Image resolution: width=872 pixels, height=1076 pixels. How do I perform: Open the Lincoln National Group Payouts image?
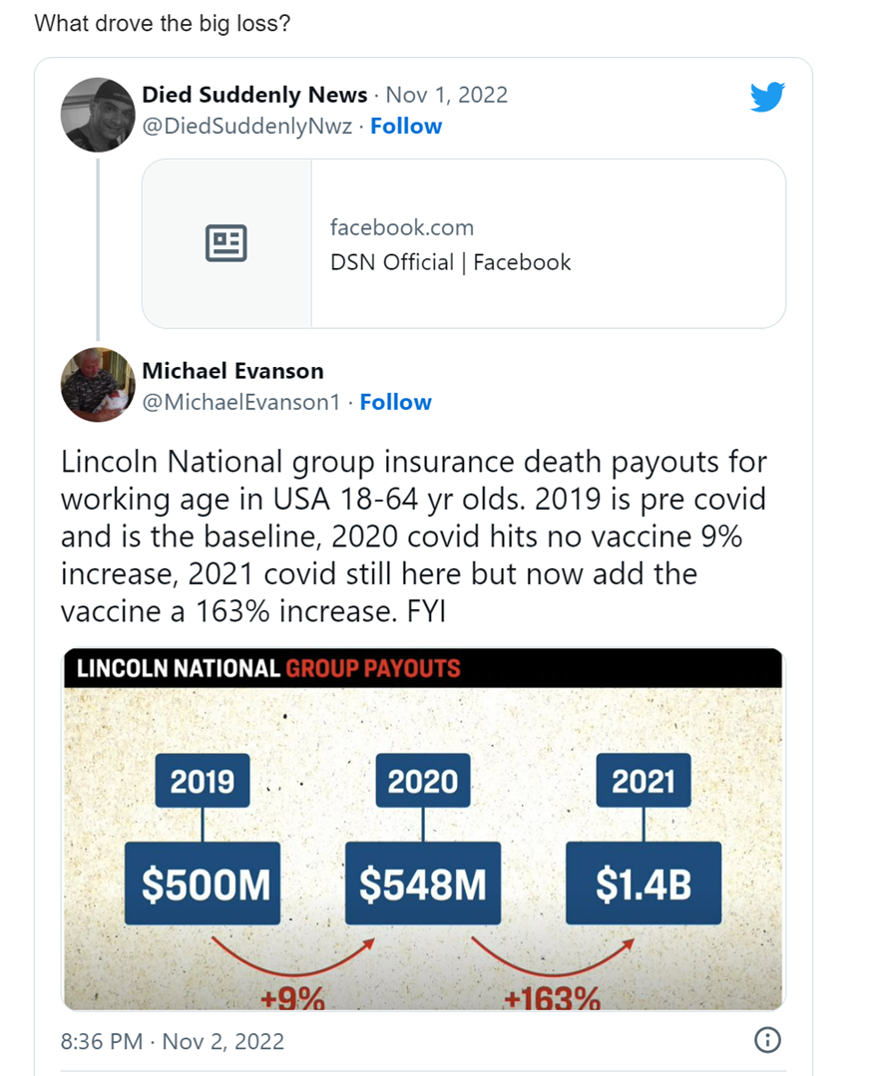423,830
